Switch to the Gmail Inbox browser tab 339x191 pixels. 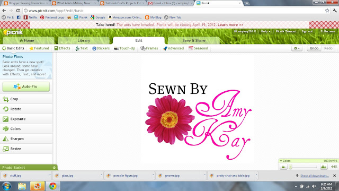(171, 3)
